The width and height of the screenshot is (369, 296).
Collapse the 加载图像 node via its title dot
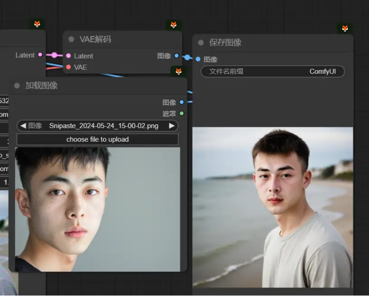tap(17, 85)
